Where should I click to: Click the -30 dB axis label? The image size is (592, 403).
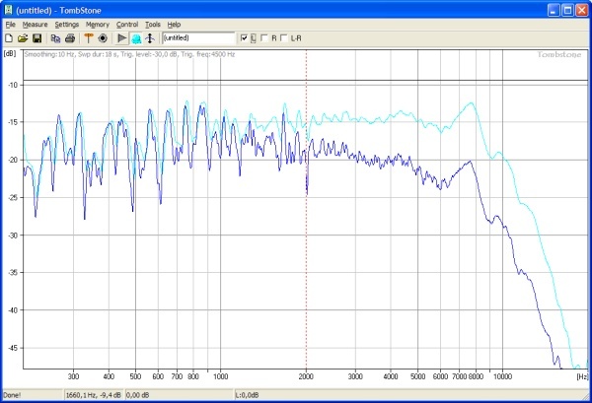click(13, 235)
